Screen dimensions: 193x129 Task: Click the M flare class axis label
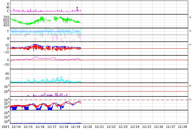8,8
